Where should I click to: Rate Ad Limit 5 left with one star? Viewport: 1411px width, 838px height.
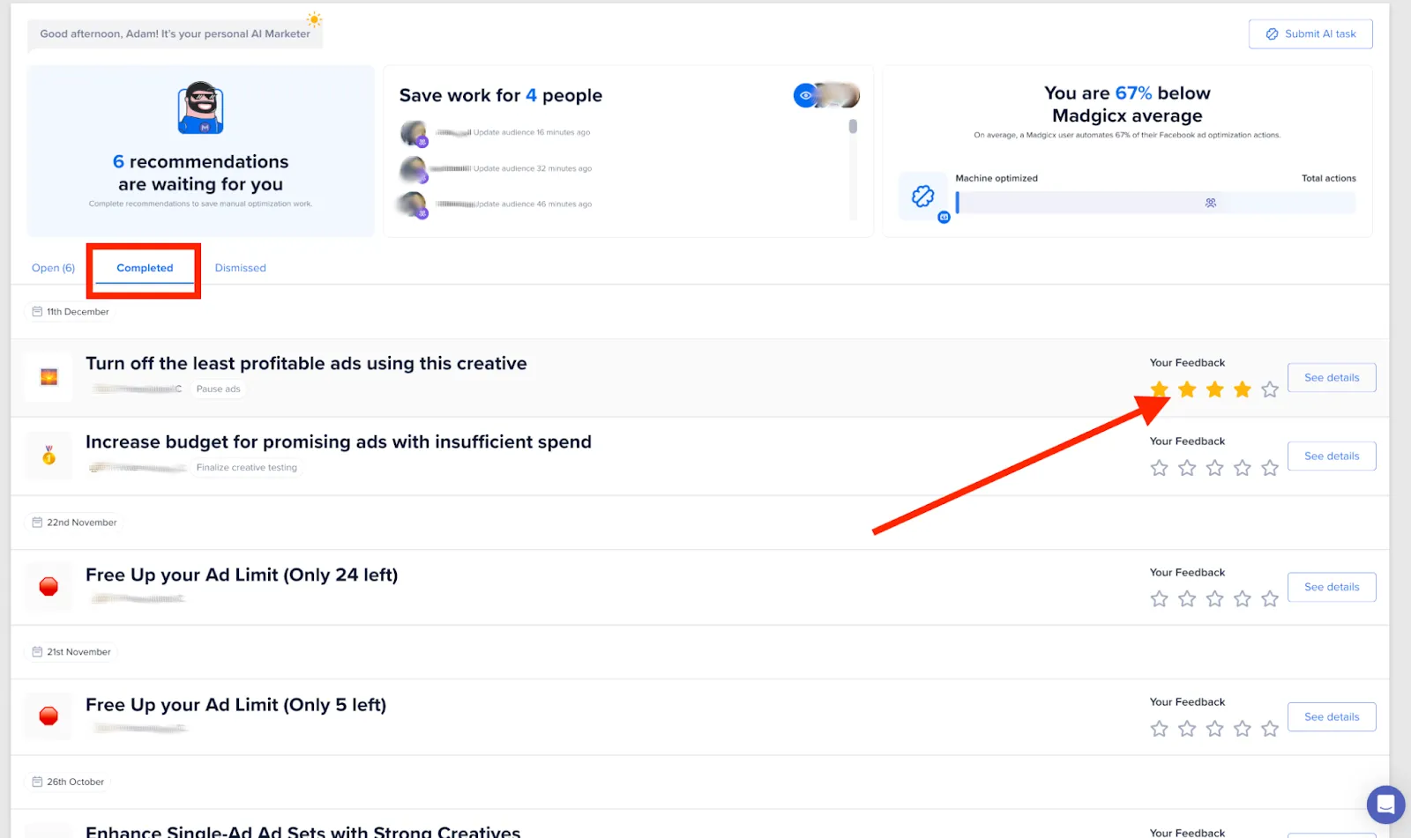pyautogui.click(x=1160, y=729)
